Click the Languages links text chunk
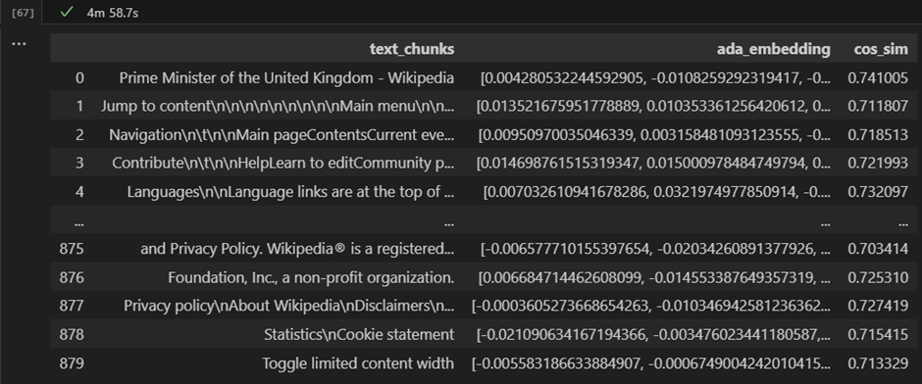Image resolution: width=922 pixels, height=384 pixels. coord(290,191)
